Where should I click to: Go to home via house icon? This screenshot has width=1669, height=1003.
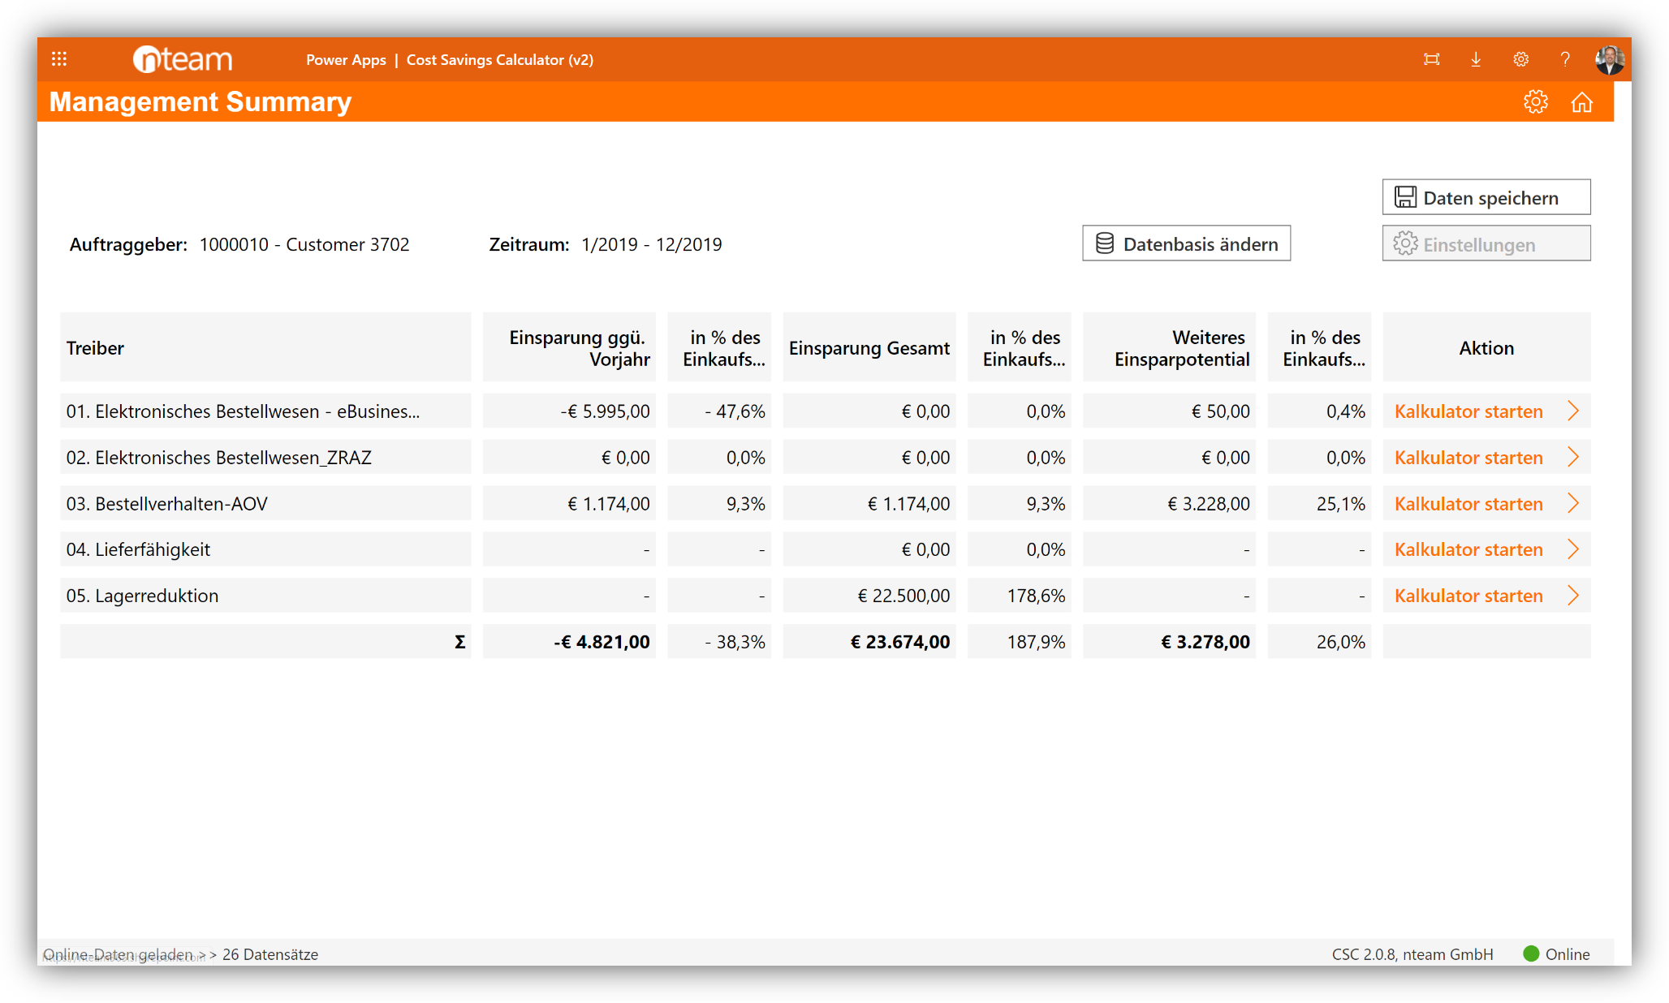click(1581, 102)
